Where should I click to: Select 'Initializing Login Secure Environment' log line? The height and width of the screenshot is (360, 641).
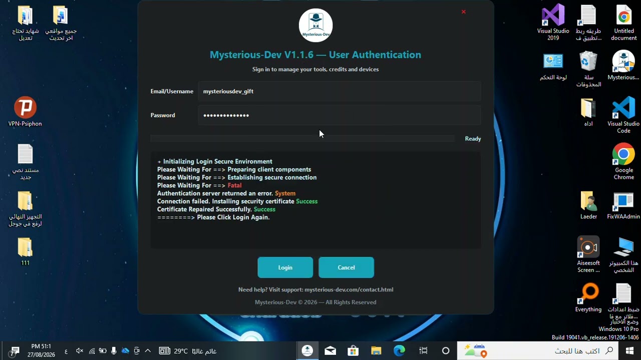[x=218, y=161]
